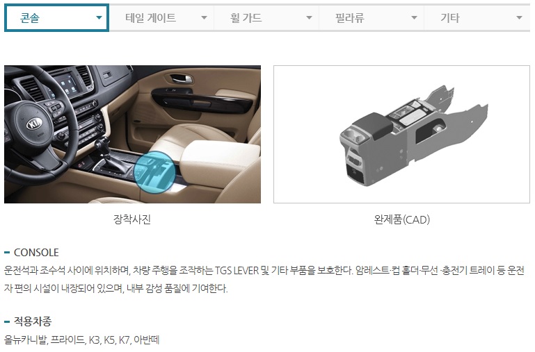This screenshot has width=535, height=352.
Task: Click the teal highlighted console circle in photo
Action: 154,173
